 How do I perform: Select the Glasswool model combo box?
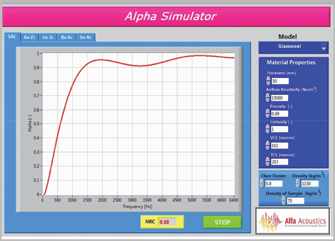(x=293, y=48)
